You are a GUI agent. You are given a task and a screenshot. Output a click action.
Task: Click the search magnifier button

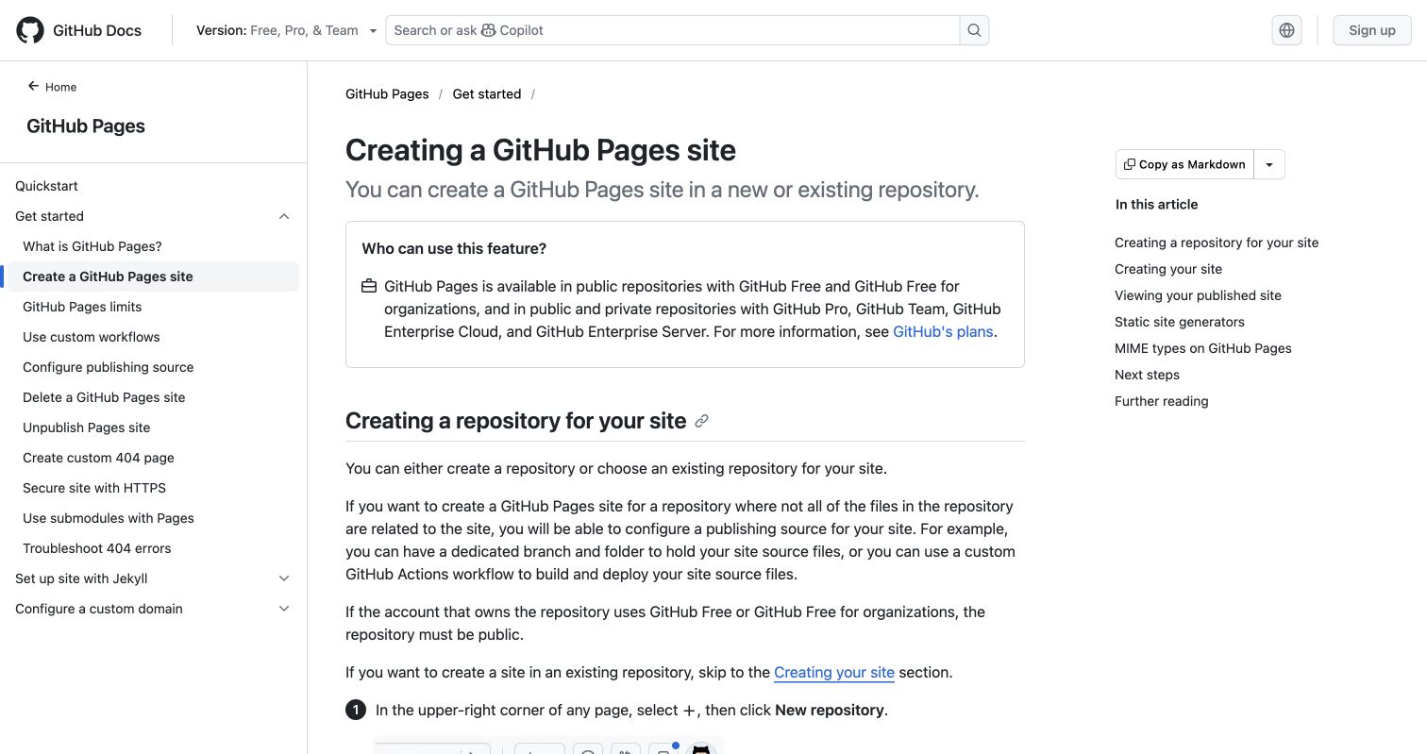coord(975,30)
